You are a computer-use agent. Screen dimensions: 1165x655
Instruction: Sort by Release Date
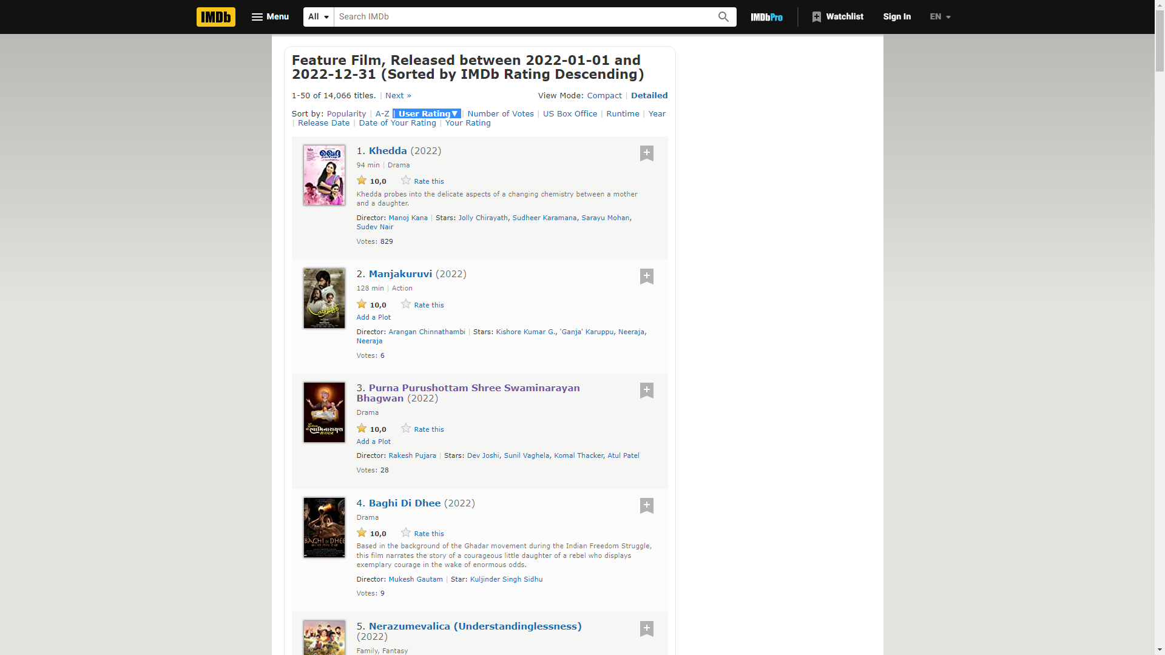click(x=323, y=123)
